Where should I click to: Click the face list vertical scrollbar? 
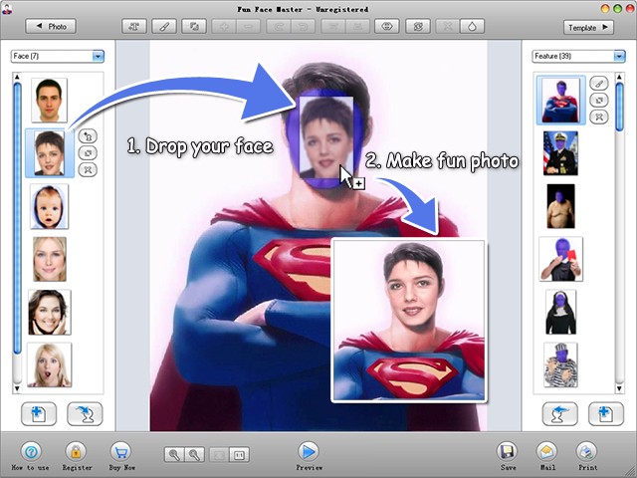click(17, 219)
